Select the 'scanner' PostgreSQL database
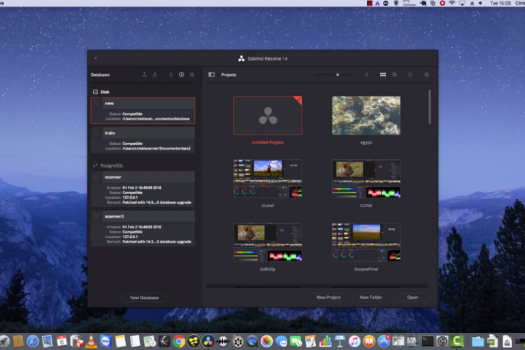The width and height of the screenshot is (525, 350). coord(143,189)
